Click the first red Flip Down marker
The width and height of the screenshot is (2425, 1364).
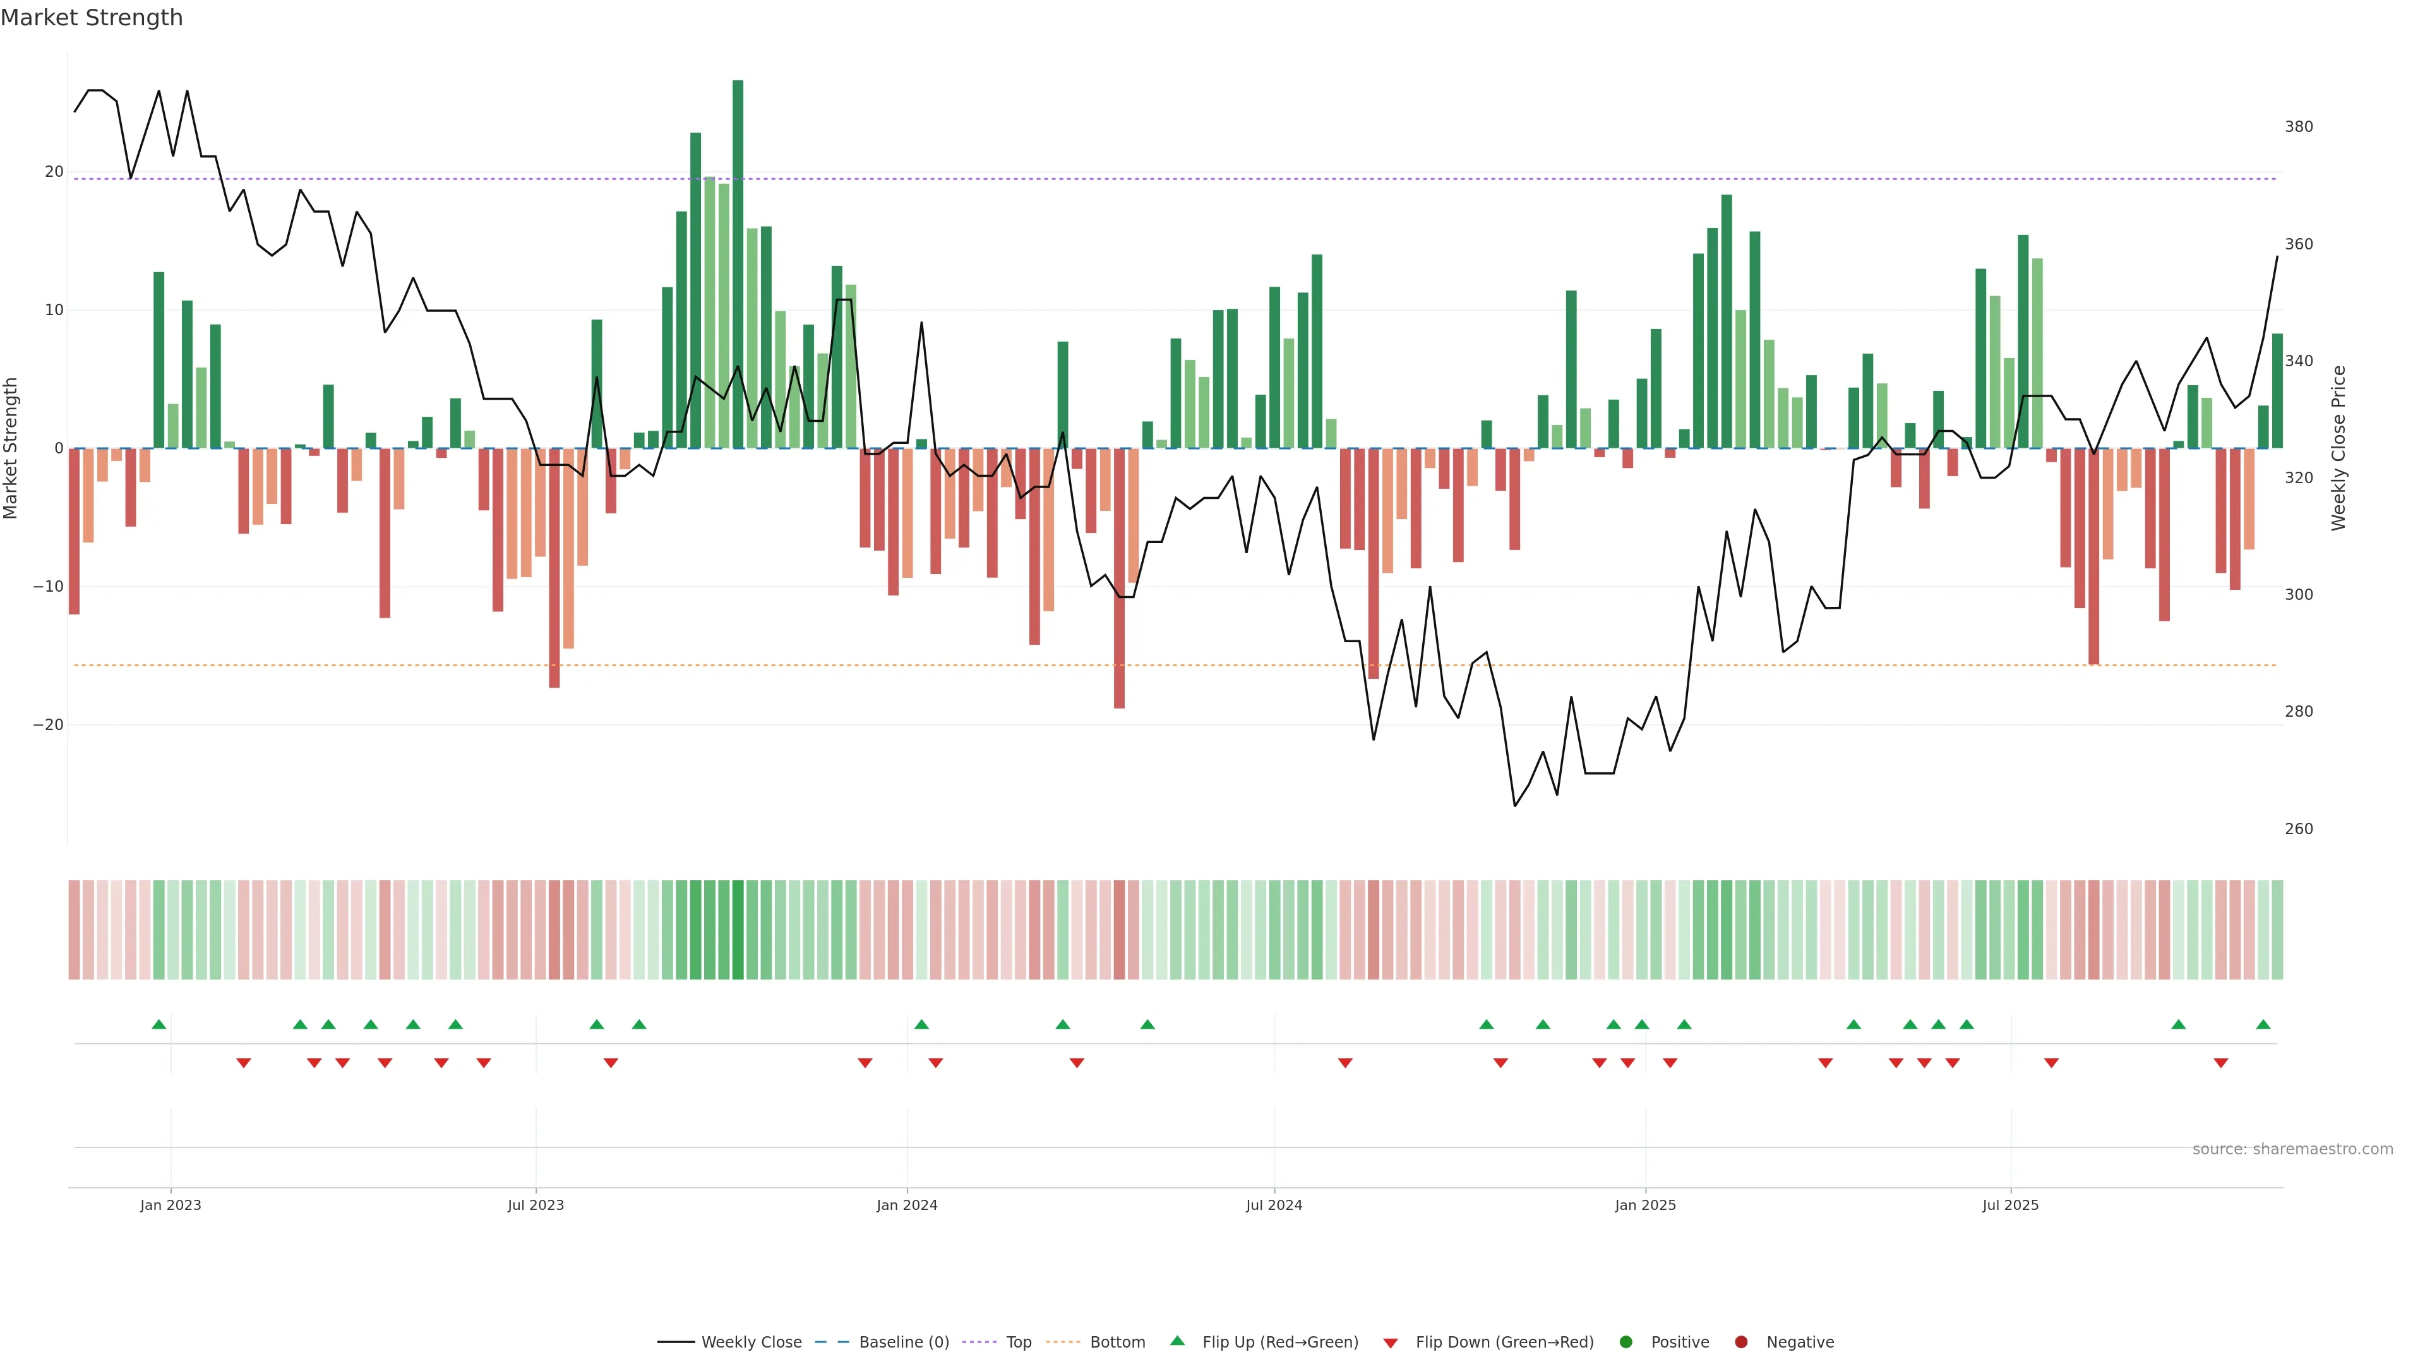click(244, 1063)
